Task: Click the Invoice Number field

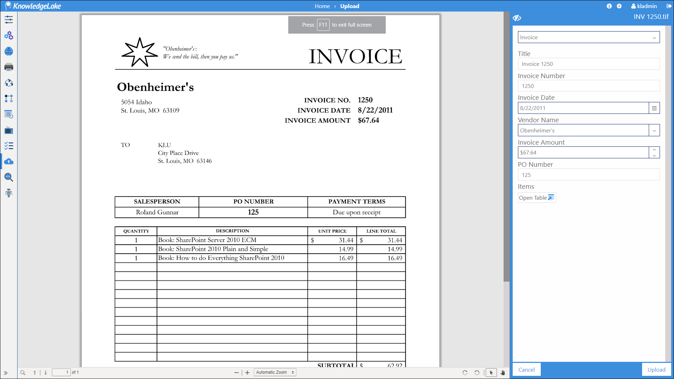Action: [589, 86]
